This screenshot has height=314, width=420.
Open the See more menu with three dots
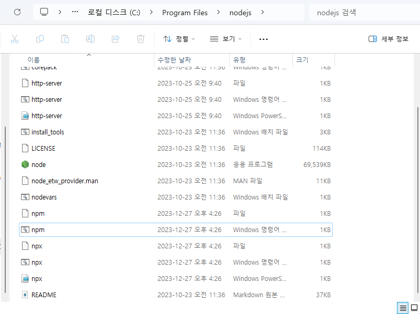tap(263, 39)
